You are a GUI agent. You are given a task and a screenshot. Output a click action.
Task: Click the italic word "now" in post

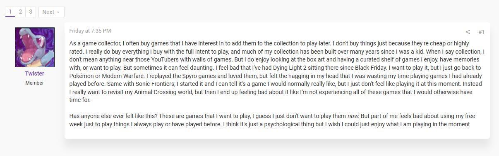[x=353, y=116]
